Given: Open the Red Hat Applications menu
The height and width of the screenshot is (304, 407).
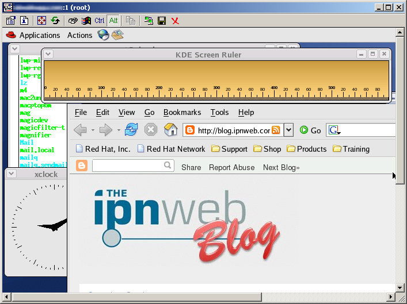Looking at the screenshot, I should coord(33,35).
